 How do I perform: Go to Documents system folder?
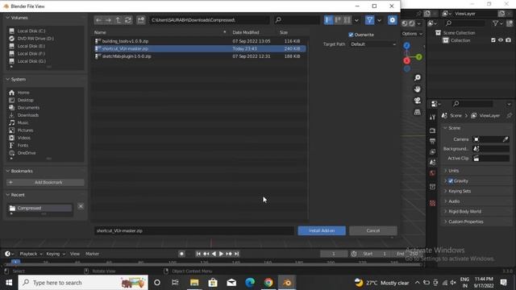point(28,107)
